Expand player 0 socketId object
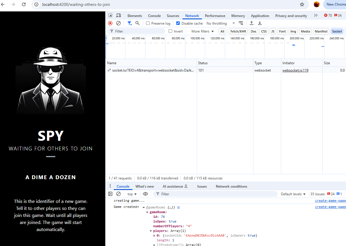 [x=154, y=236]
